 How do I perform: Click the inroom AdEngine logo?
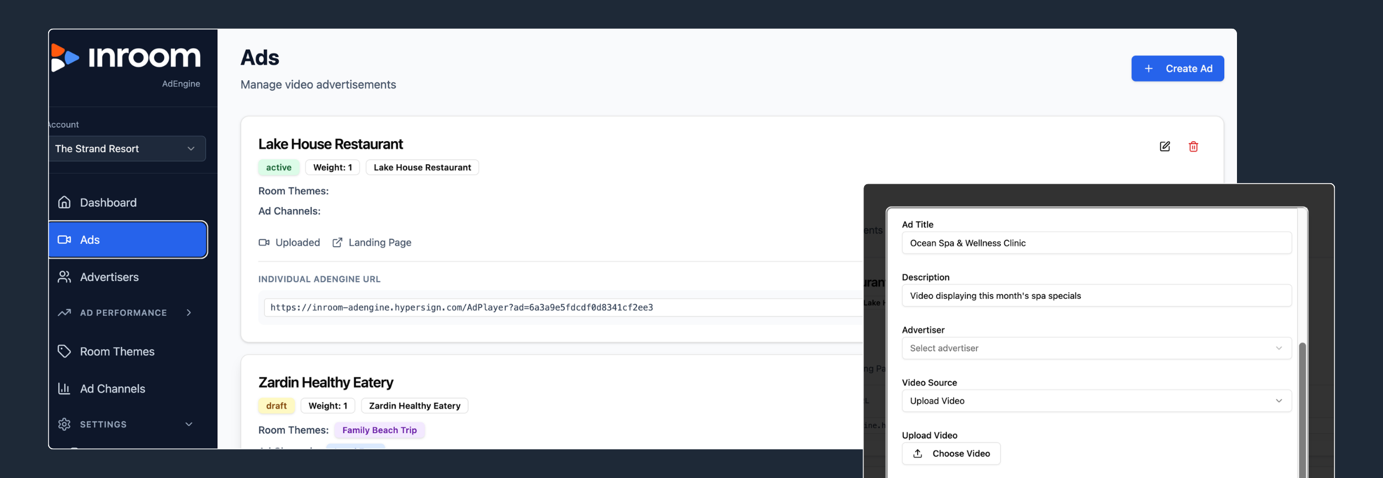(126, 64)
